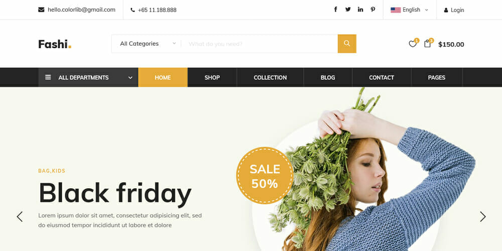
Task: Click the orange search magnifier button
Action: [347, 44]
